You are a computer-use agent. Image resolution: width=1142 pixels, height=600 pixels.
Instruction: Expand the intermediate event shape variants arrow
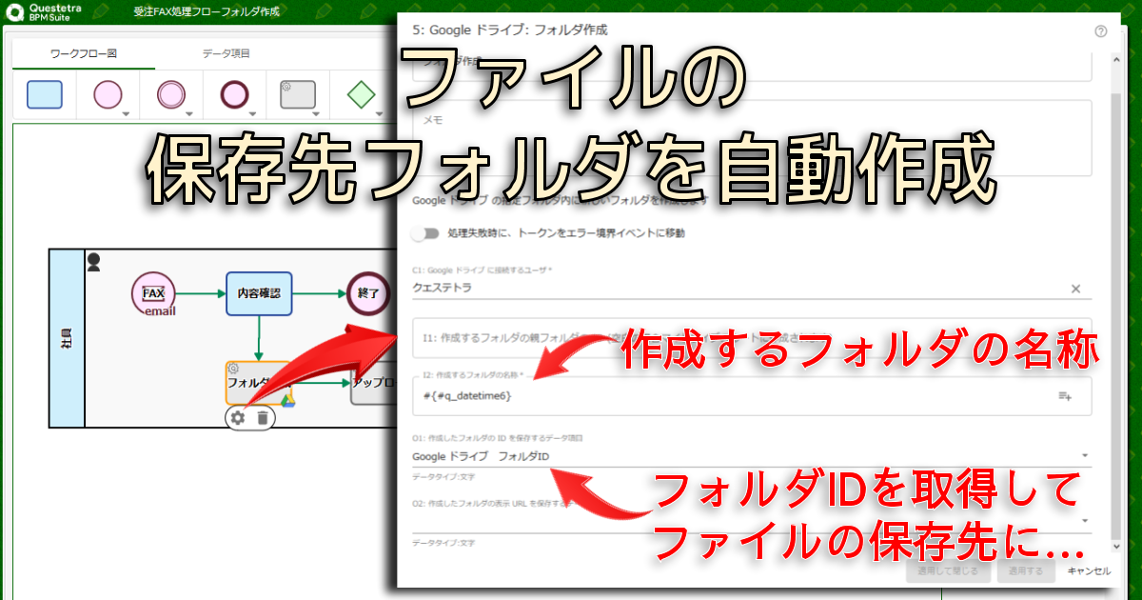189,114
